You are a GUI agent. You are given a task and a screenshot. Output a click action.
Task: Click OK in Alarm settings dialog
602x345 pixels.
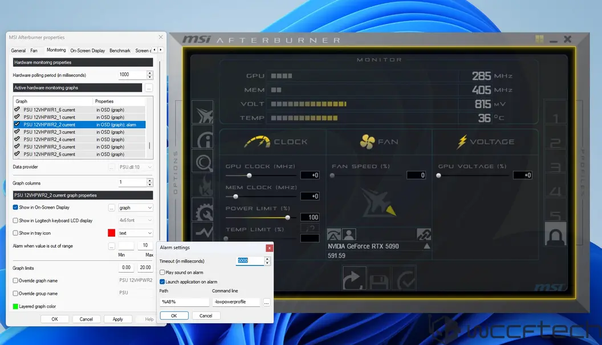click(x=174, y=316)
